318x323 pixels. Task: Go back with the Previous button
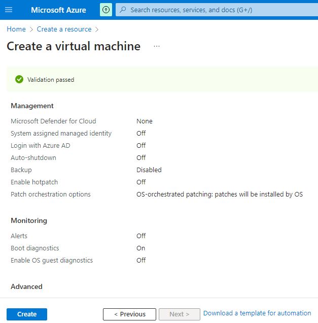click(129, 314)
